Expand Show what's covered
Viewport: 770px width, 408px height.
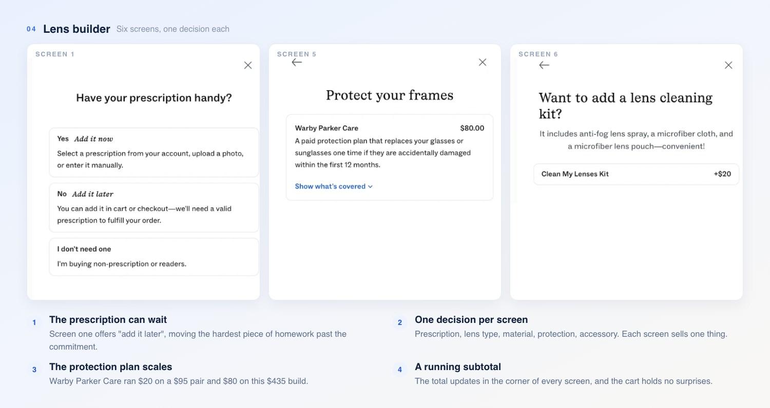pyautogui.click(x=334, y=187)
